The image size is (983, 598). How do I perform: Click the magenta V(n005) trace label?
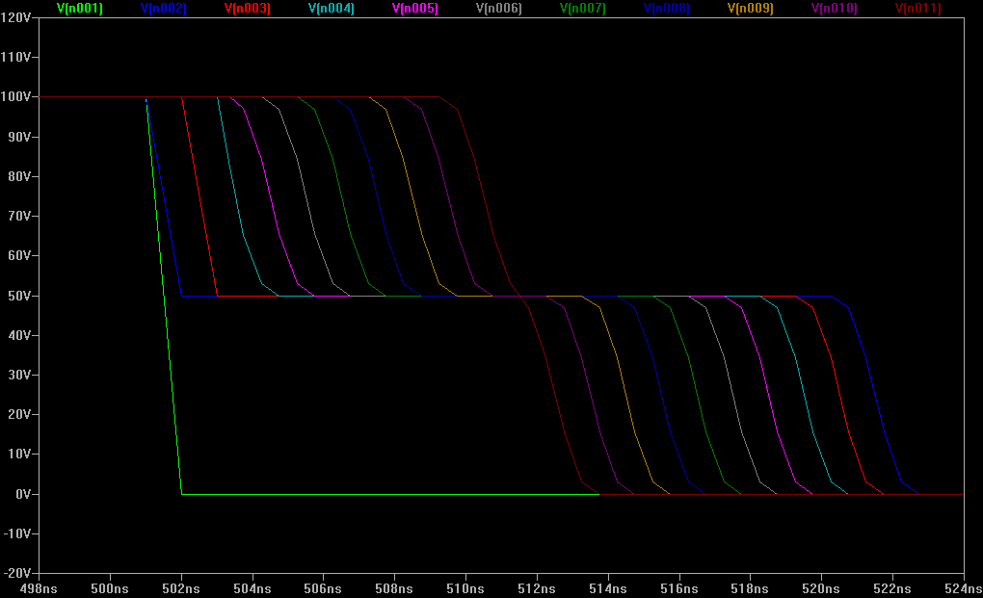(x=415, y=8)
